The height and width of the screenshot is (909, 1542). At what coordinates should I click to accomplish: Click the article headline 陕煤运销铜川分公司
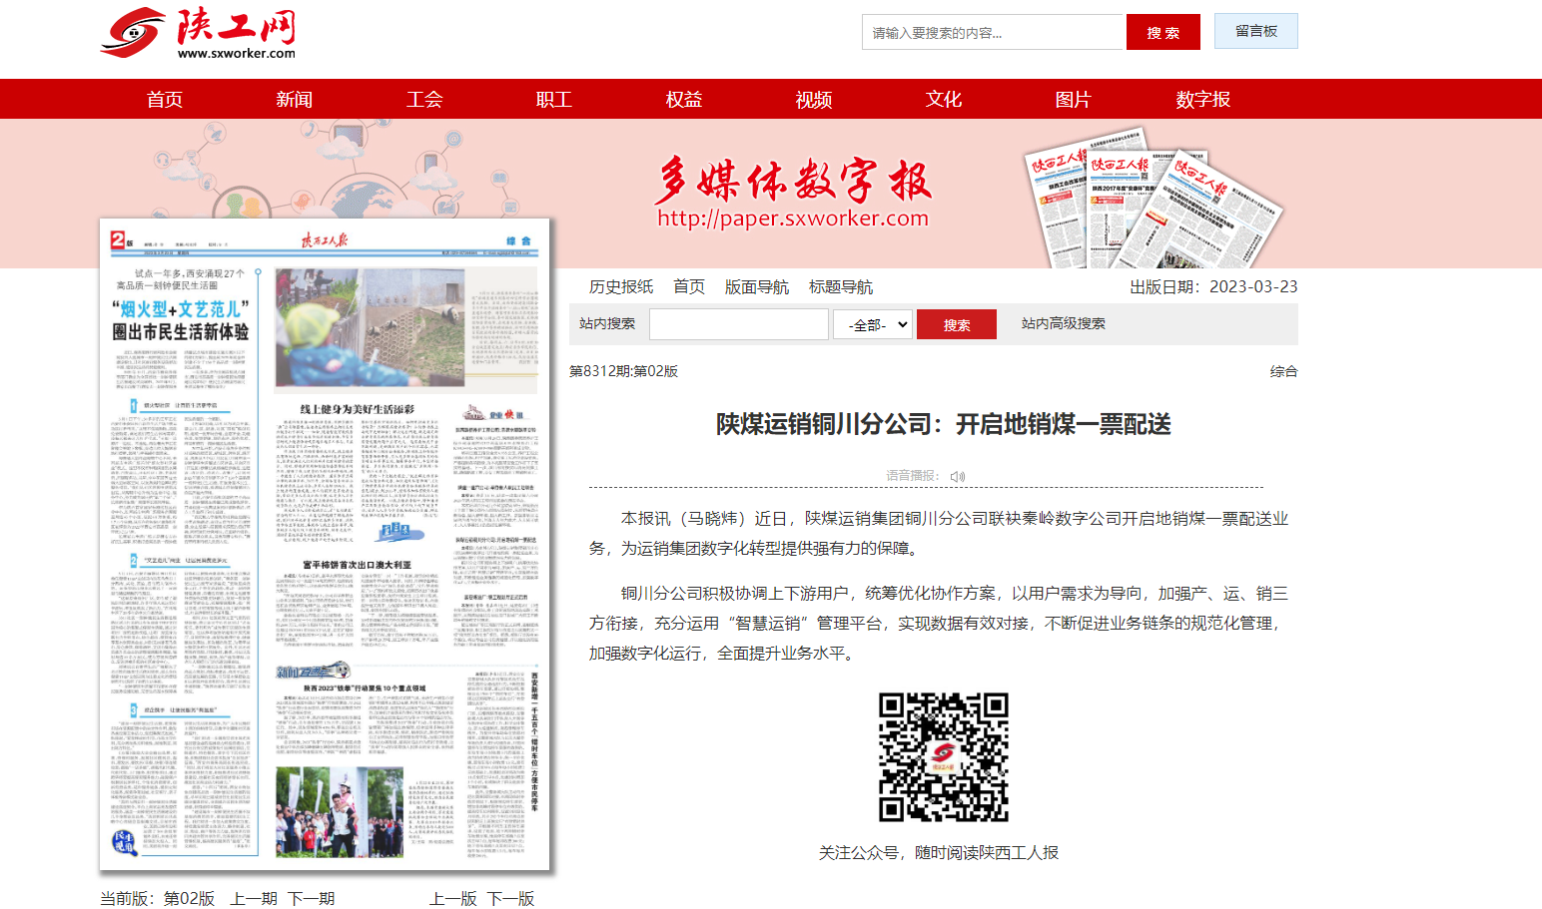pos(943,424)
